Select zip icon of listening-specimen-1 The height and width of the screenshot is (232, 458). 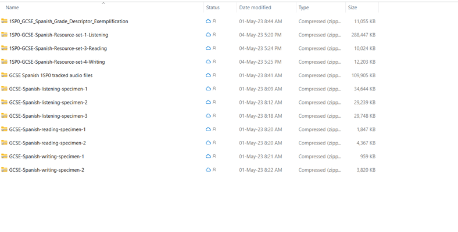(4, 89)
